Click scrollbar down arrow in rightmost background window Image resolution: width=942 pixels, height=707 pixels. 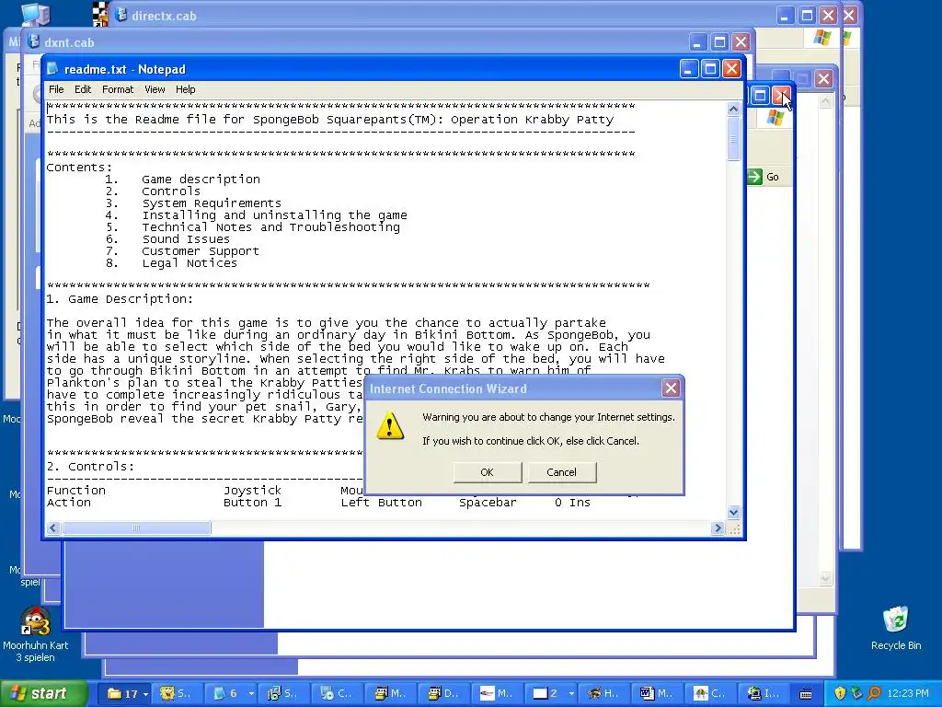point(825,578)
